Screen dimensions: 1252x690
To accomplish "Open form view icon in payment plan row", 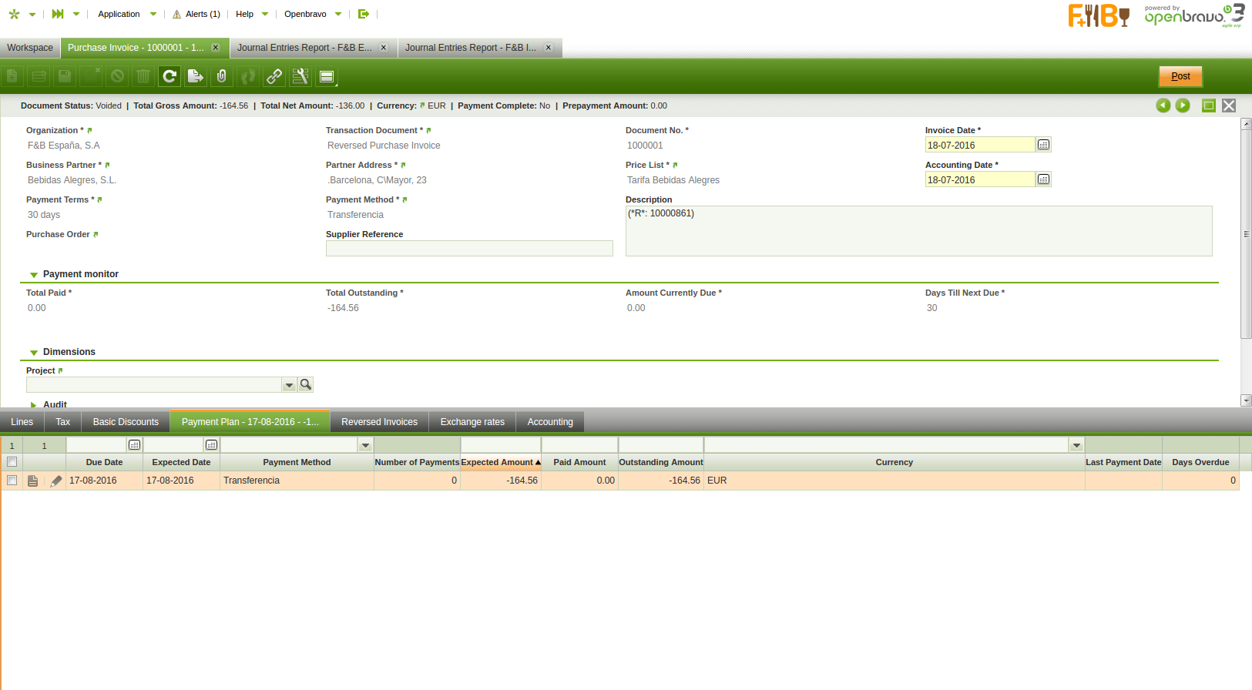I will [32, 481].
